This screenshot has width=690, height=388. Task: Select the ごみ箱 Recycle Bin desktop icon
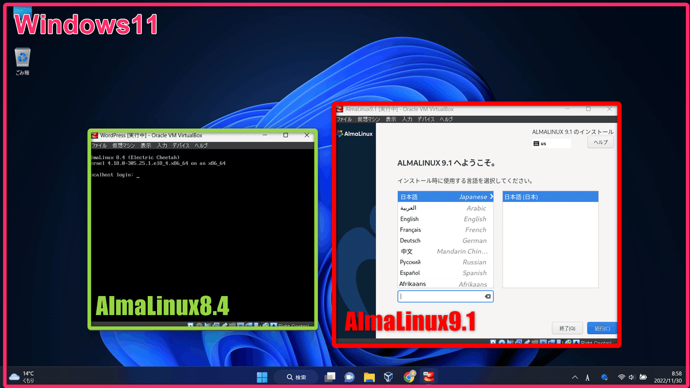23,62
